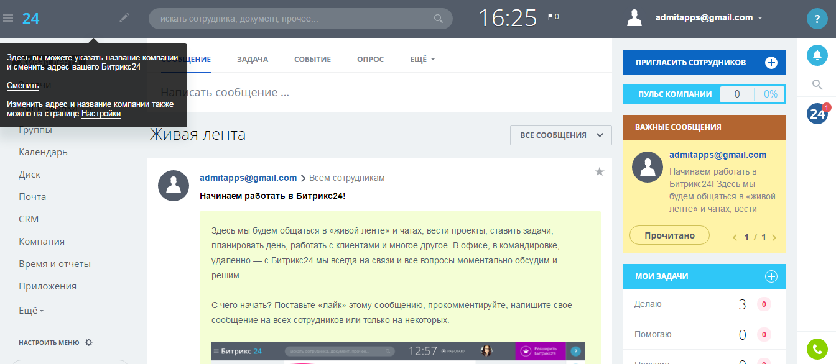Add a task via plus icon on МОИ ЗАДАЧИ
Screen dimensions: 836x364
pyautogui.click(x=771, y=276)
